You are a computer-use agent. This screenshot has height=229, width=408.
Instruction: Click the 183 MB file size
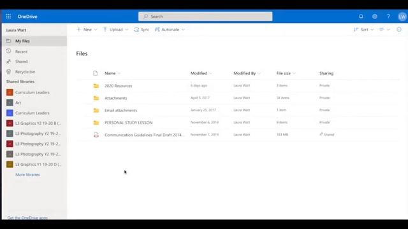click(x=282, y=134)
